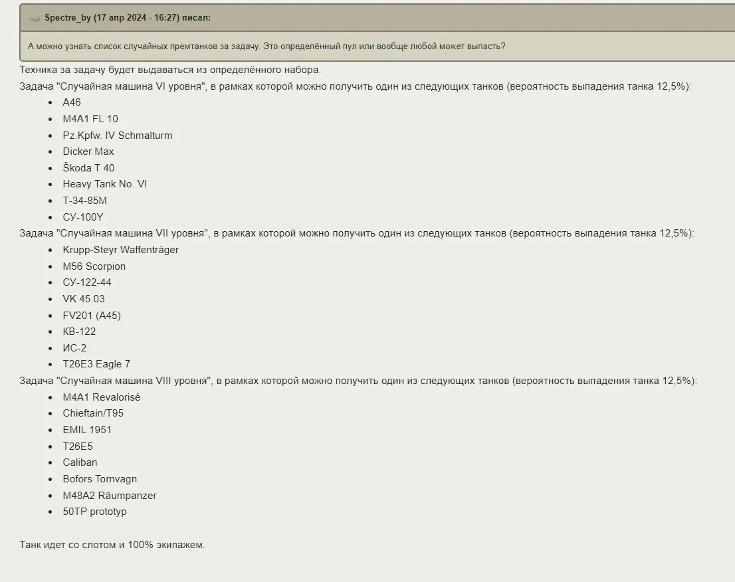Image resolution: width=735 pixels, height=582 pixels.
Task: Click the Bofors Tornvagn entry
Action: pyautogui.click(x=100, y=479)
